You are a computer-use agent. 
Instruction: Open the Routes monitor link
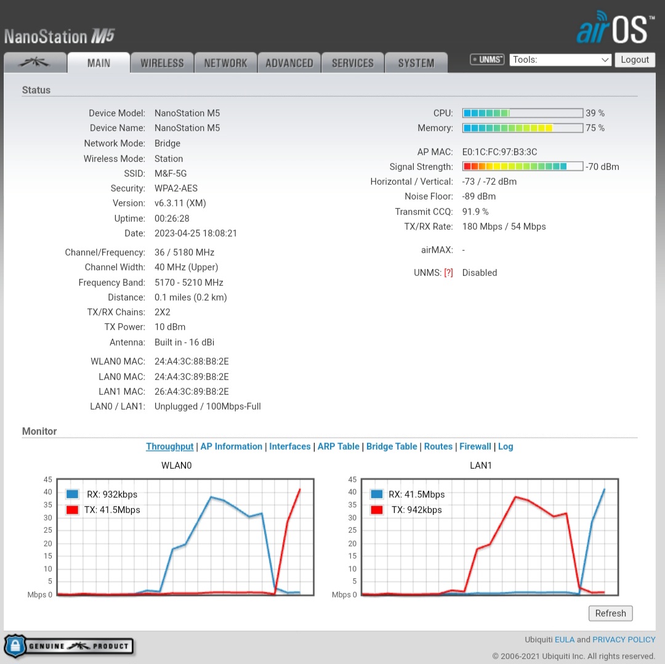point(438,447)
